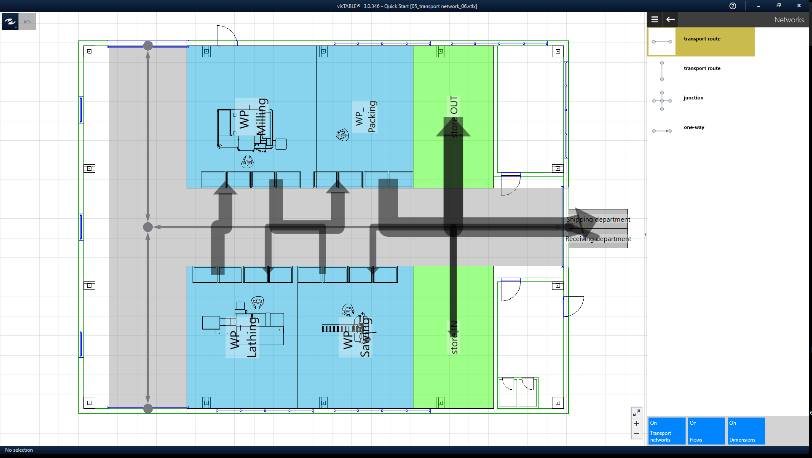Viewport: 812px width, 458px height.
Task: Toggle Transport networks layer off
Action: click(x=667, y=431)
